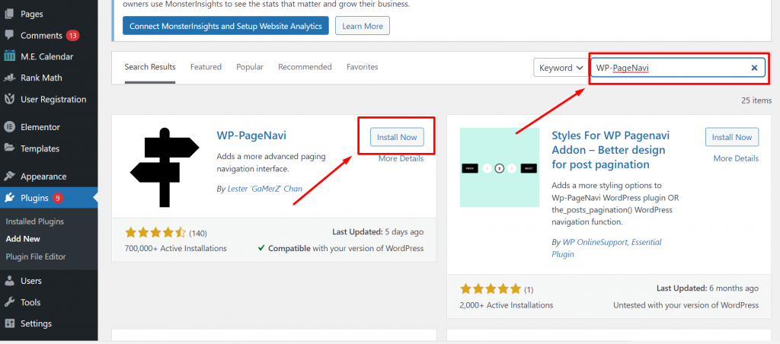The height and width of the screenshot is (344, 780).
Task: Click Untested with your version text
Action: [686, 304]
